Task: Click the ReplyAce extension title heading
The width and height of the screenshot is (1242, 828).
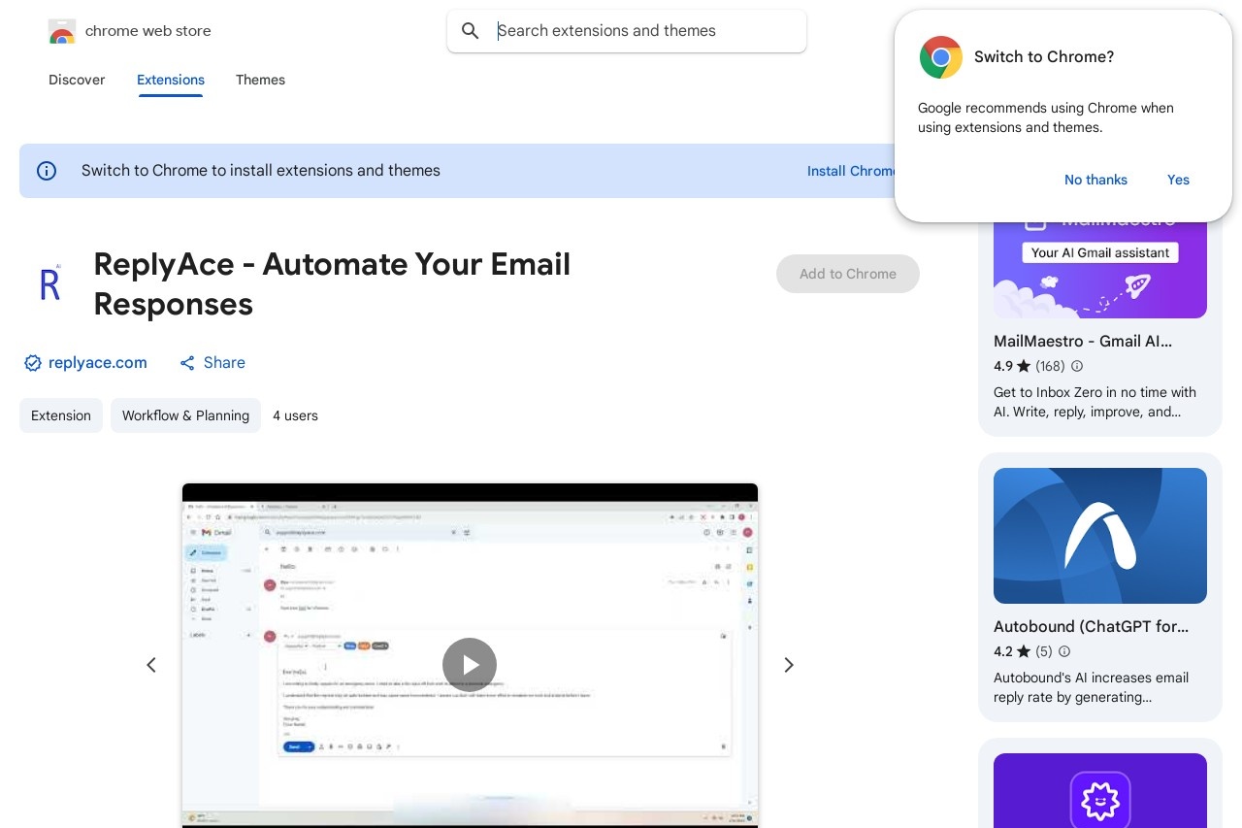Action: click(332, 283)
